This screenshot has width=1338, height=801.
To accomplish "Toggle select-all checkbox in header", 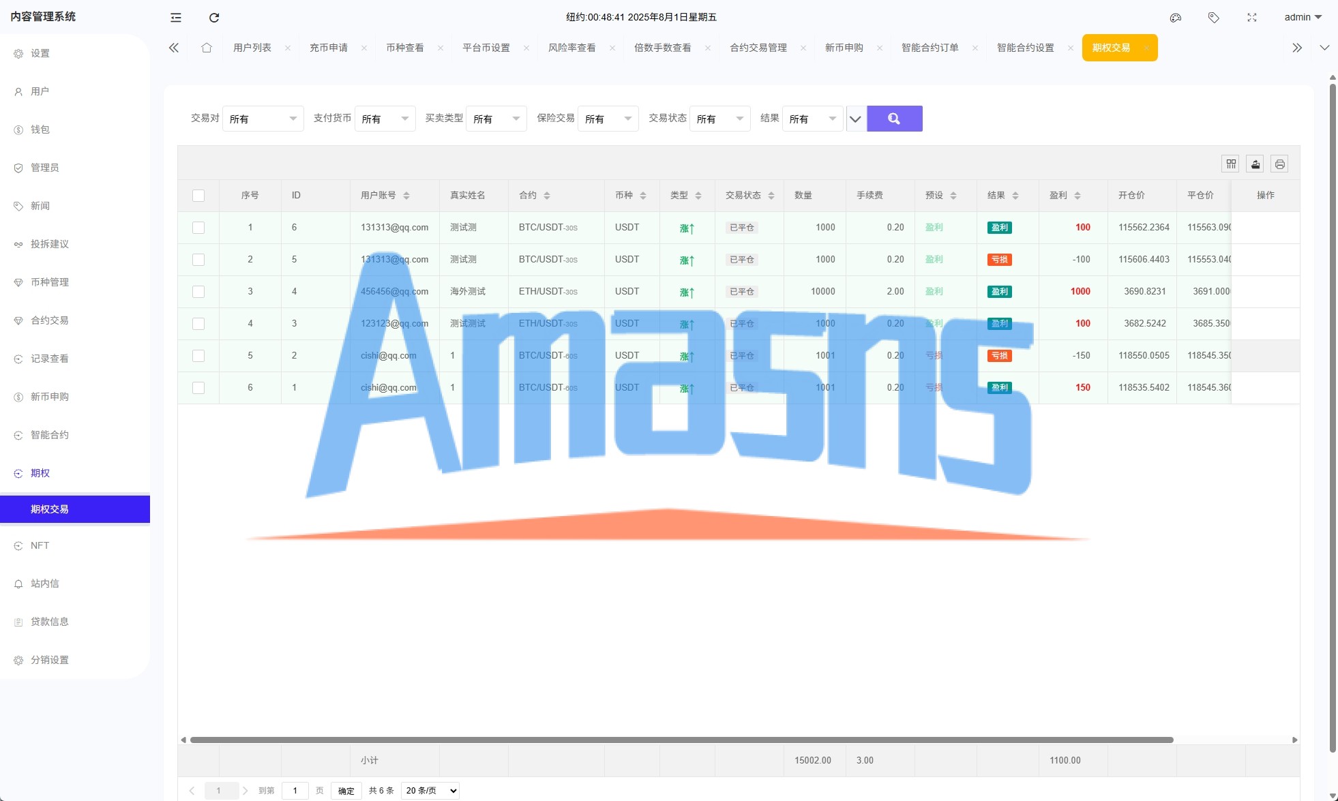I will 198,196.
